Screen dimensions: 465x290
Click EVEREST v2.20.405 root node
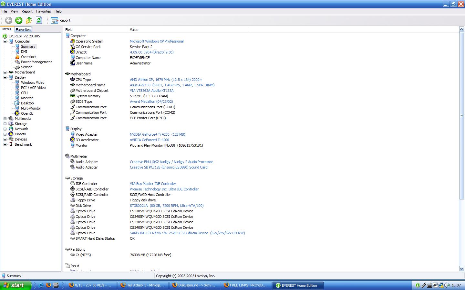(24, 36)
